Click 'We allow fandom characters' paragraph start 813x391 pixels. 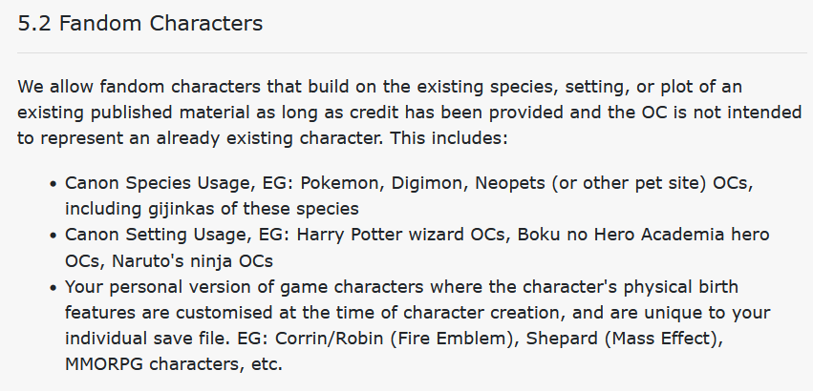[139, 87]
